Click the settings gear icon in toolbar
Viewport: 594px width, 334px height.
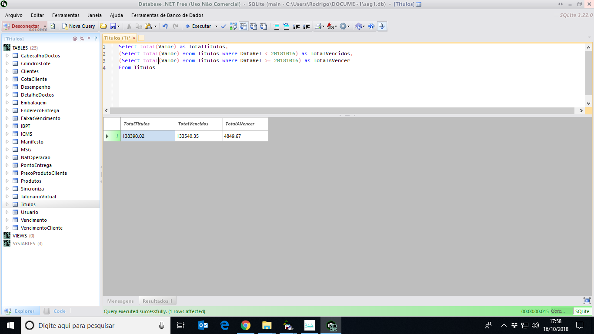click(x=343, y=26)
